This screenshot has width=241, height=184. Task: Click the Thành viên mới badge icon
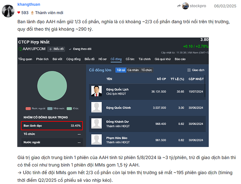(32, 13)
